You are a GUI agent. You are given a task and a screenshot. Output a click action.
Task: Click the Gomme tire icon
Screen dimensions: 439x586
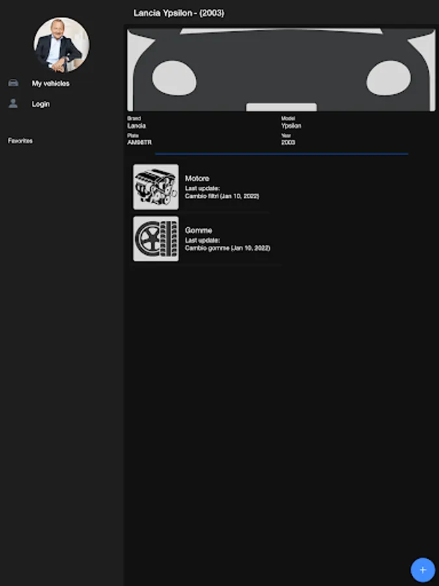click(x=156, y=239)
